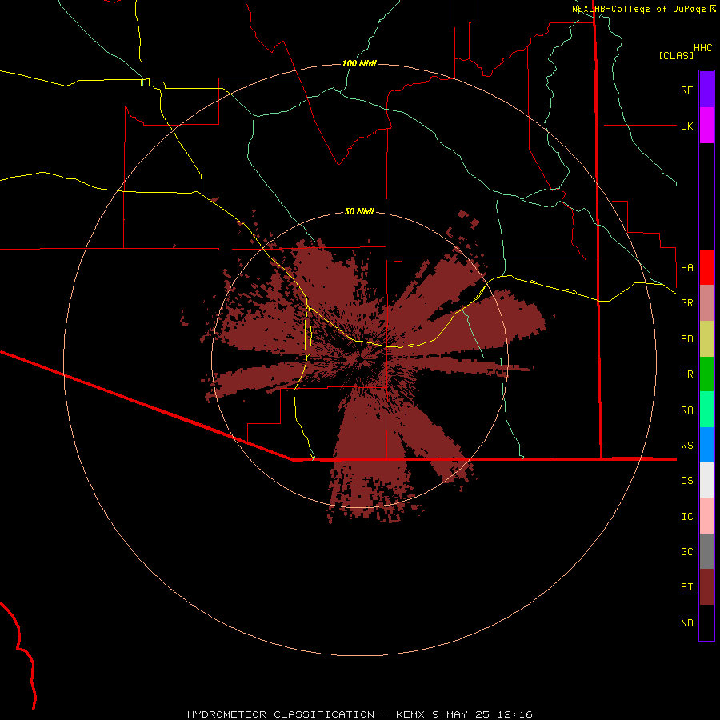This screenshot has width=720, height=720.
Task: Click the purple RF legend color swatch
Action: (x=706, y=90)
